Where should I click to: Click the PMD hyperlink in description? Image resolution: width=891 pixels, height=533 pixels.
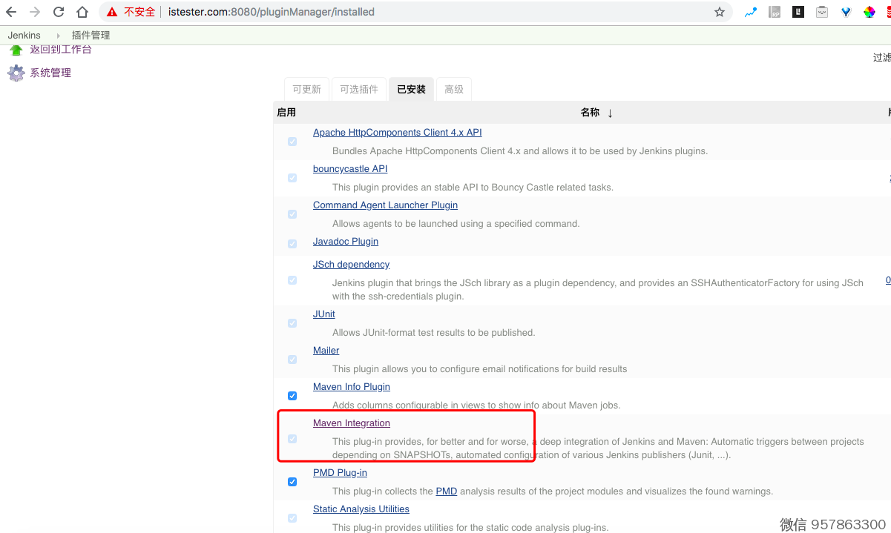446,491
